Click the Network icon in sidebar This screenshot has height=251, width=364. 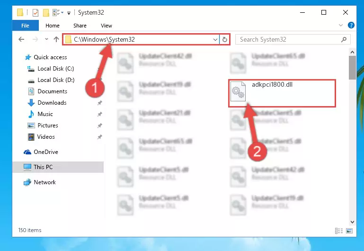(x=27, y=182)
